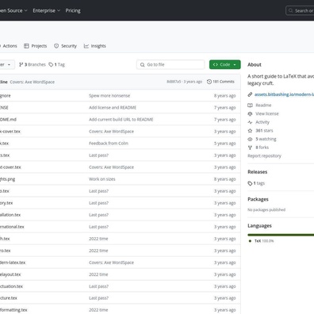This screenshot has height=314, width=314.
Task: Click the license scale icon
Action: click(x=250, y=113)
